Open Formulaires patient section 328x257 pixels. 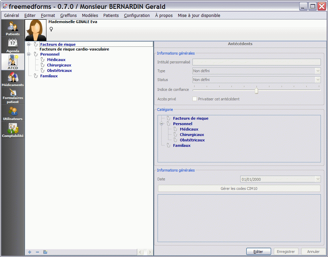coord(13,96)
